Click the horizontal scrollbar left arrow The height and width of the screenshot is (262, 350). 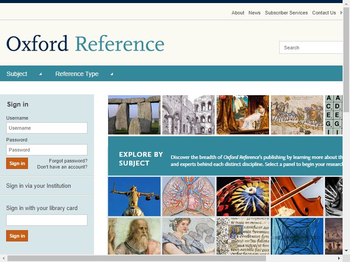point(3,259)
